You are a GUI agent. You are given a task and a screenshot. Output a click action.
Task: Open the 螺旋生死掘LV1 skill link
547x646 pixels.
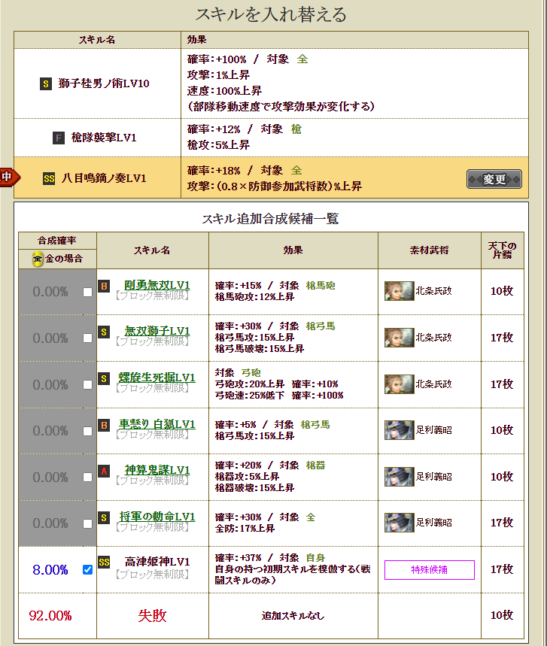click(157, 378)
